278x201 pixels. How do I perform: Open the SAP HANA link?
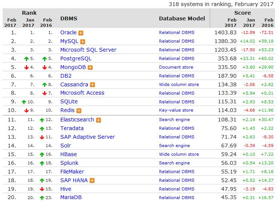pyautogui.click(x=74, y=180)
